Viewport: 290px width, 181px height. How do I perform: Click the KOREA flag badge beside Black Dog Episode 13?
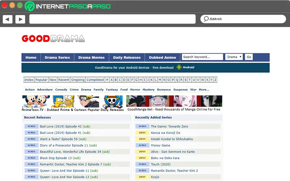tap(32, 158)
